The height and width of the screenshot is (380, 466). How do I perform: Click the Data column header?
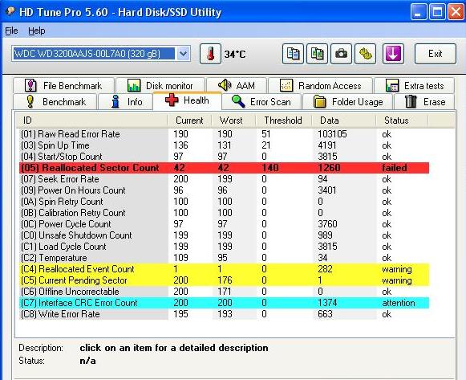pos(344,121)
